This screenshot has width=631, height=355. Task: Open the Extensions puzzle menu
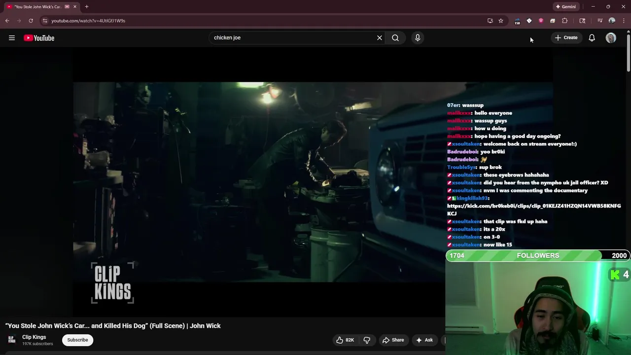click(x=565, y=21)
